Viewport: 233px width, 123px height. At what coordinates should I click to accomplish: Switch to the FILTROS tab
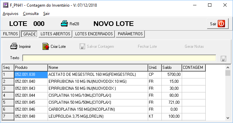point(10,34)
